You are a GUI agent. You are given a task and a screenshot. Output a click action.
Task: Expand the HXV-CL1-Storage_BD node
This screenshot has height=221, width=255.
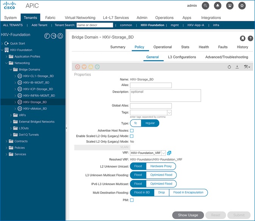coord(15,76)
